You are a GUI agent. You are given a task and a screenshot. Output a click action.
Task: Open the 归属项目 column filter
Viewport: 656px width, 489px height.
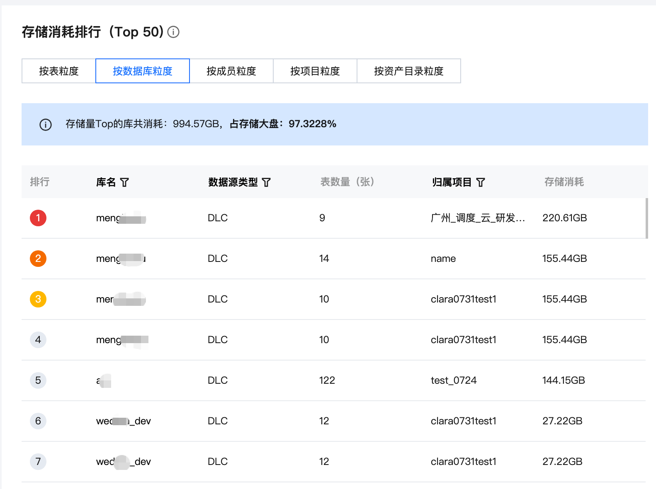[x=481, y=182]
